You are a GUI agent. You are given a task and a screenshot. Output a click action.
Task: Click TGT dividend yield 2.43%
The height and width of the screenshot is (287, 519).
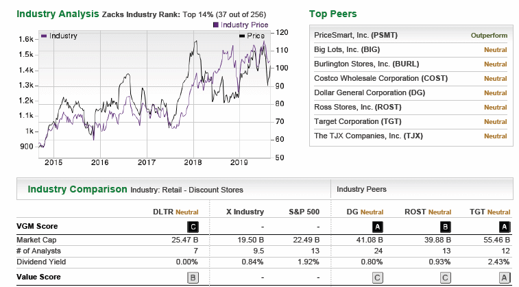click(x=498, y=262)
